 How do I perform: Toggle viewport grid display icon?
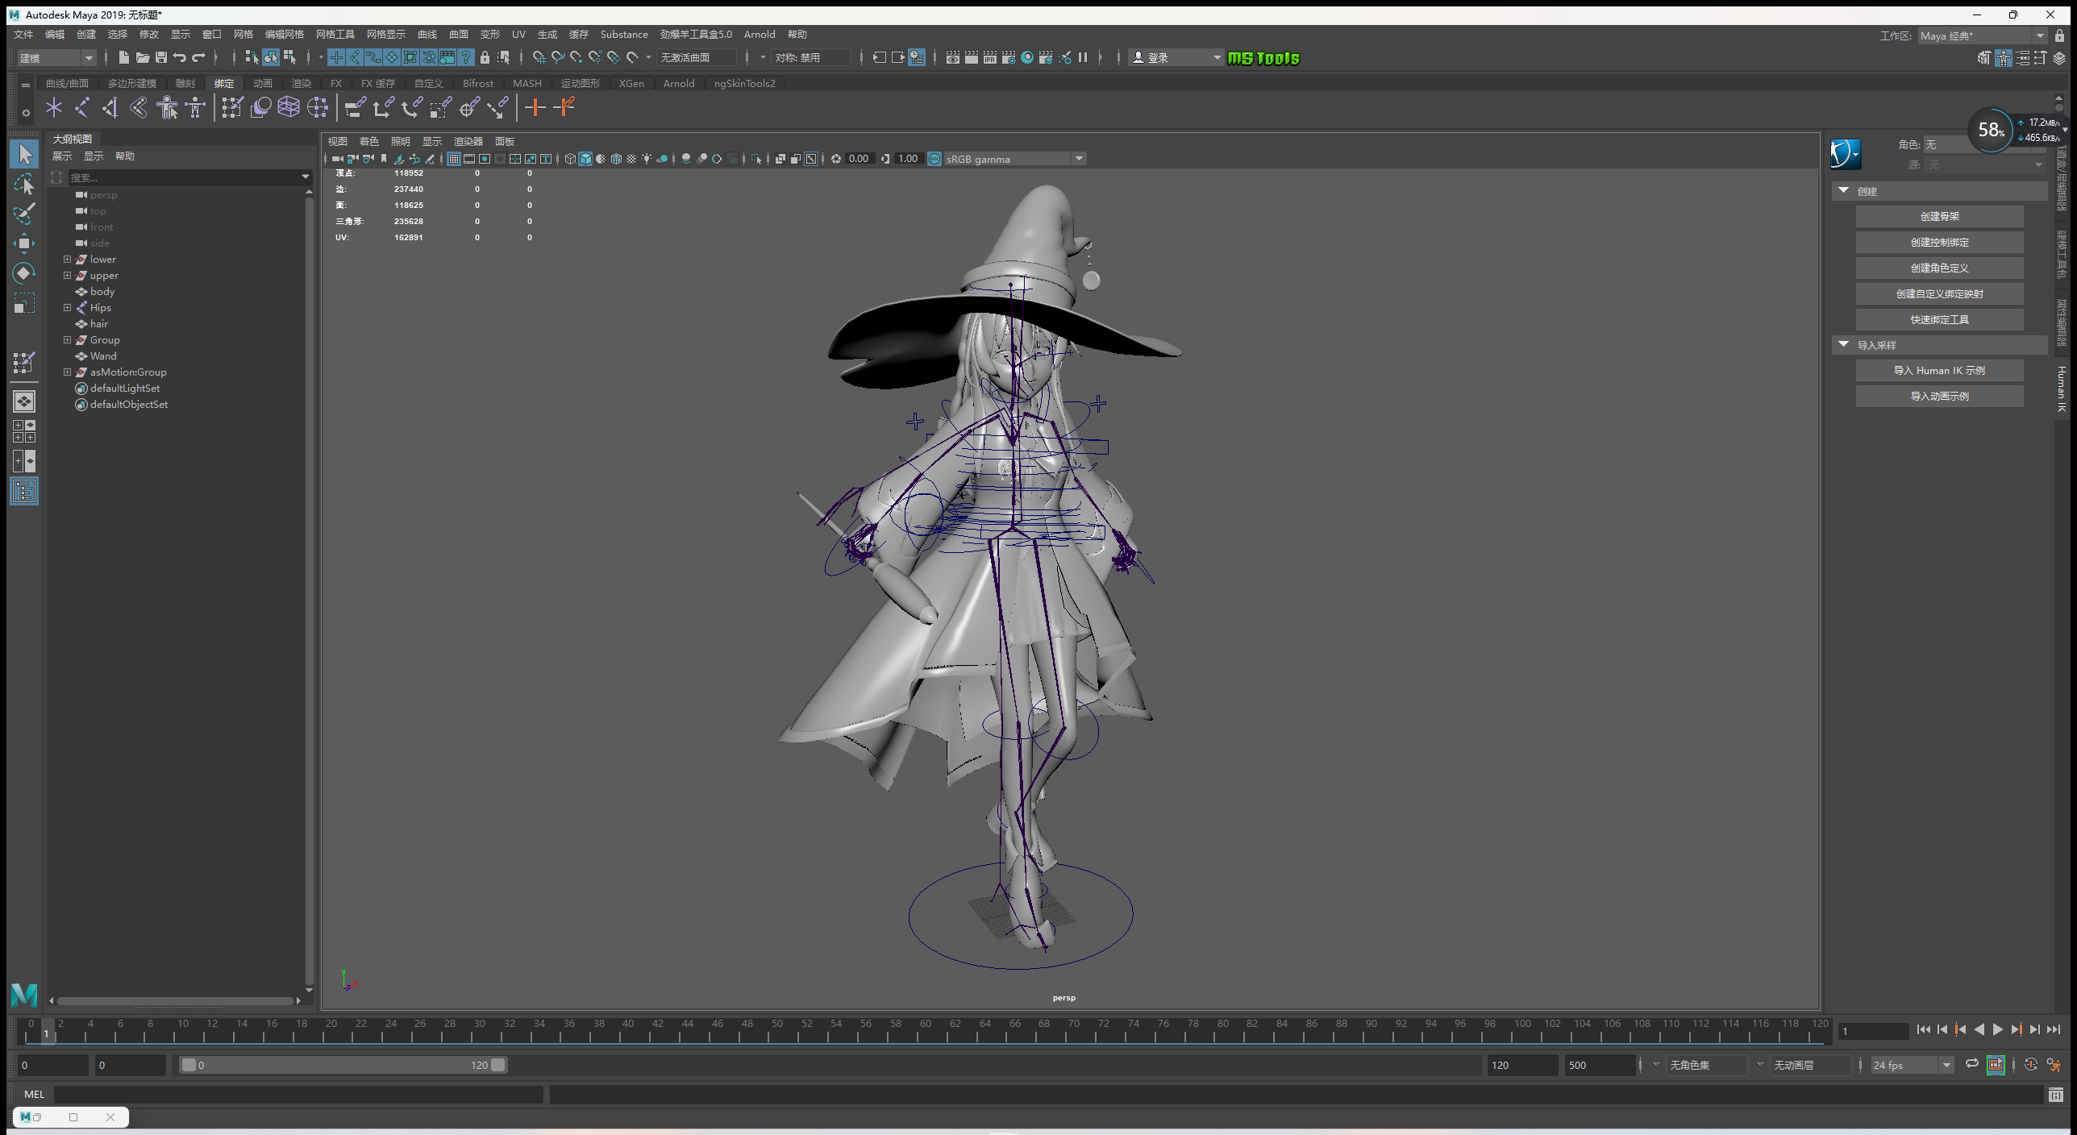click(x=454, y=159)
